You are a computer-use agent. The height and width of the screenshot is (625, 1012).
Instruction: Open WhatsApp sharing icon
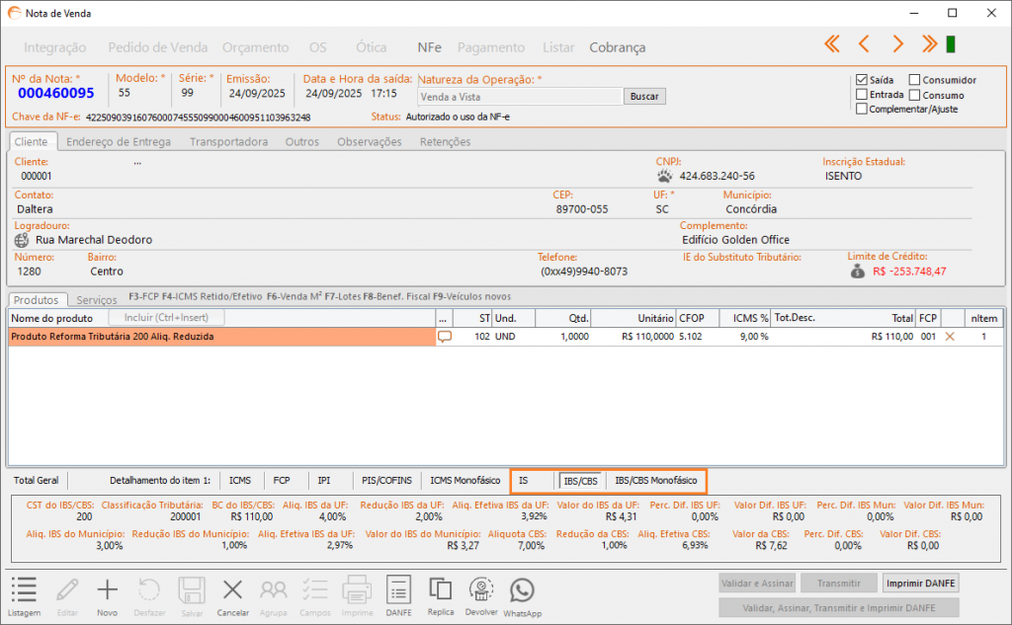[x=522, y=590]
